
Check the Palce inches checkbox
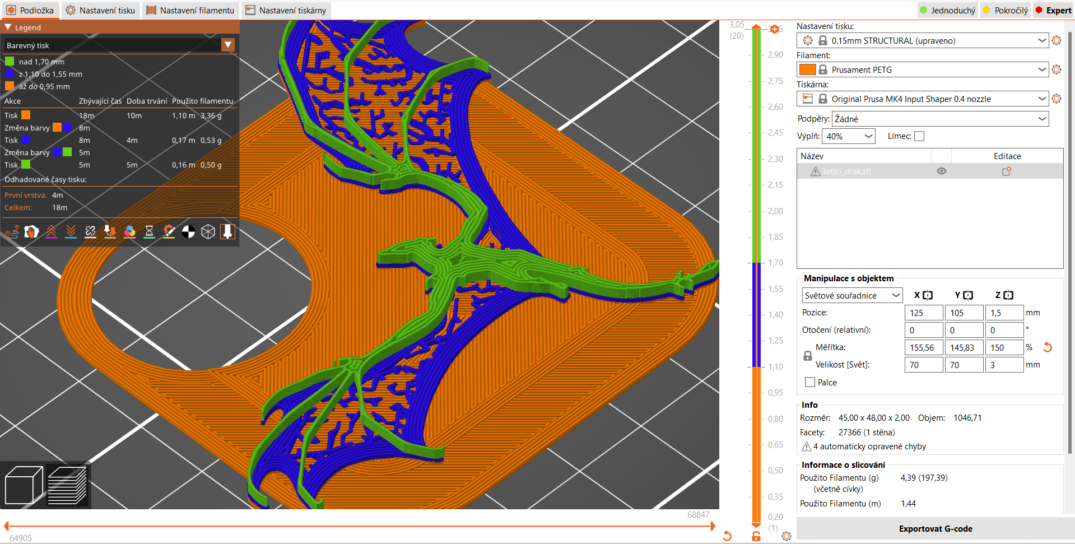pyautogui.click(x=810, y=382)
